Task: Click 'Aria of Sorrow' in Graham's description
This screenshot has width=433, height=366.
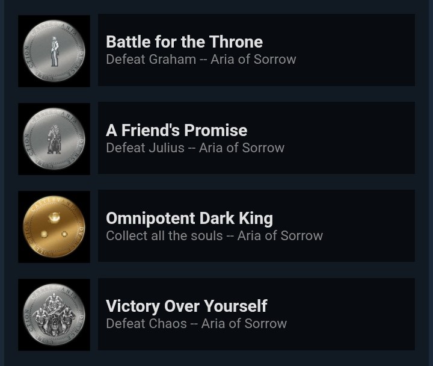Action: coord(253,59)
